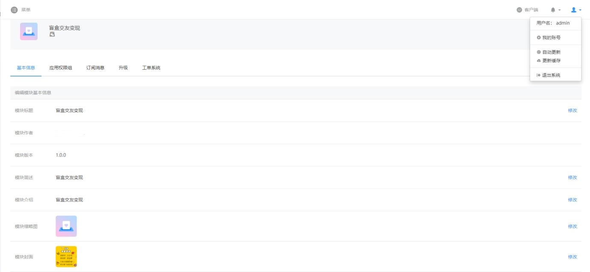Open the 升级 tab
590x272 pixels.
[x=123, y=68]
